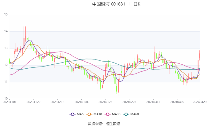
Task: Toggle the MA5 legend series
Action: pyautogui.click(x=76, y=114)
